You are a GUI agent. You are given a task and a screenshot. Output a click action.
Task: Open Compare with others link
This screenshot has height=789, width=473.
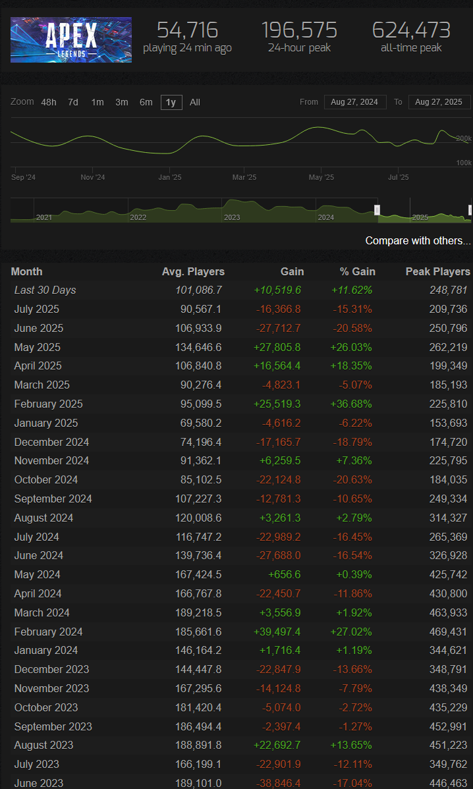418,240
